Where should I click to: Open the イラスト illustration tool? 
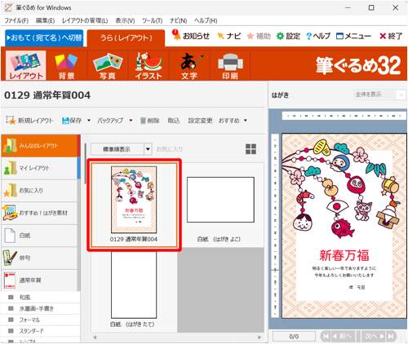pos(149,65)
